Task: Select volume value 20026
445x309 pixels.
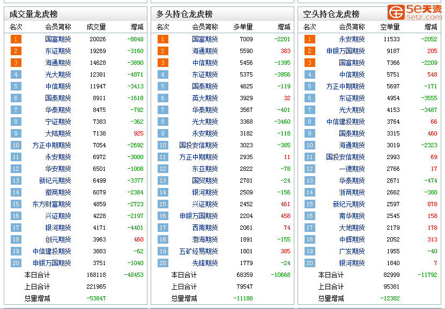Action: coord(98,39)
